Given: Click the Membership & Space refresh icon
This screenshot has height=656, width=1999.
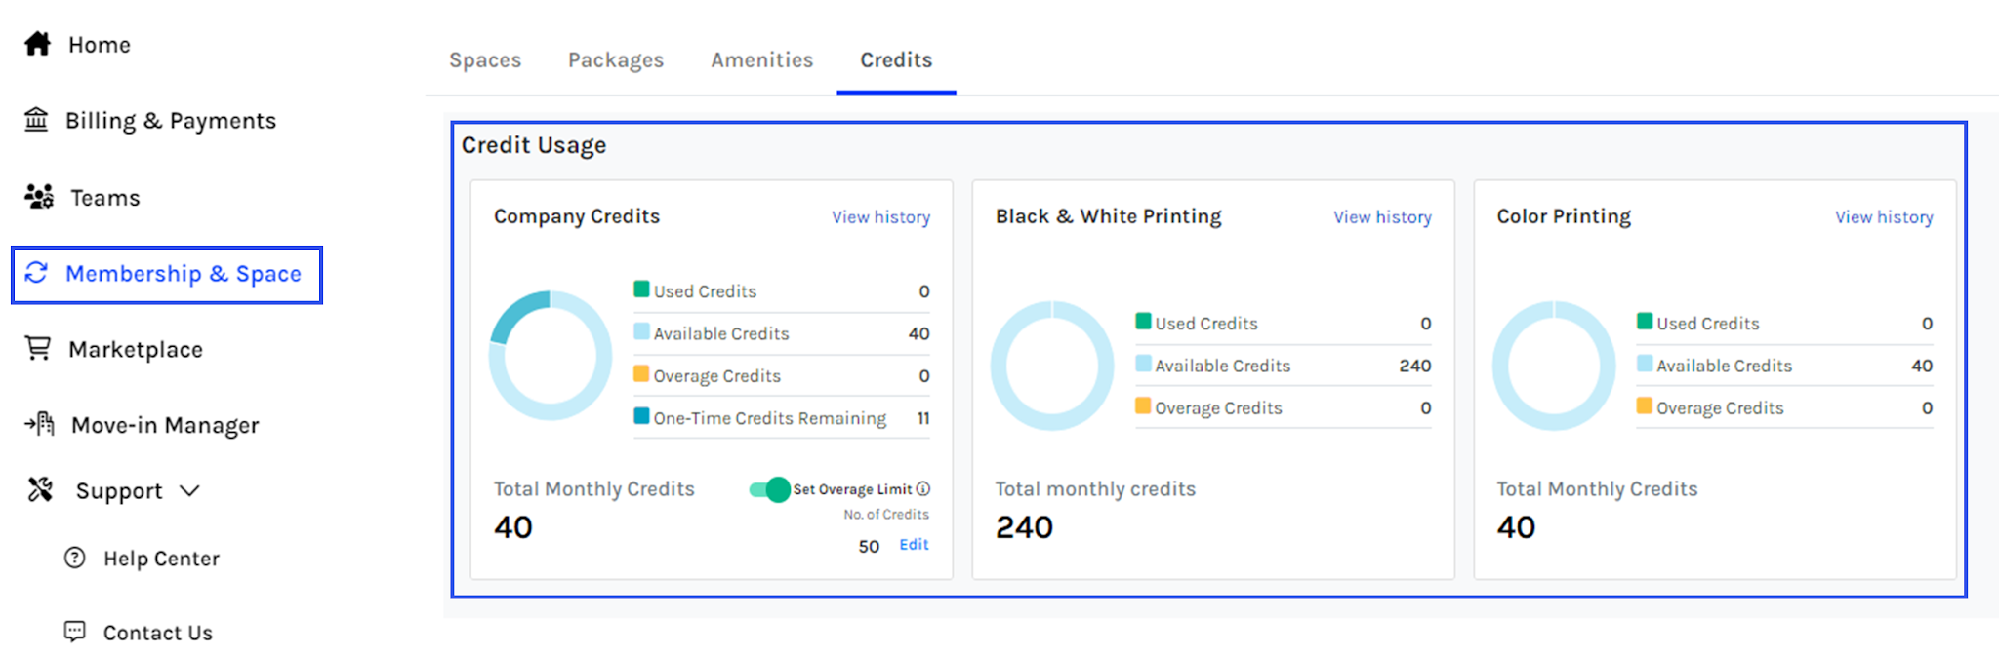Looking at the screenshot, I should point(36,273).
